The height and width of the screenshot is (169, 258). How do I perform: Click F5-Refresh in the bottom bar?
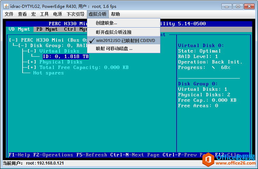(92, 155)
